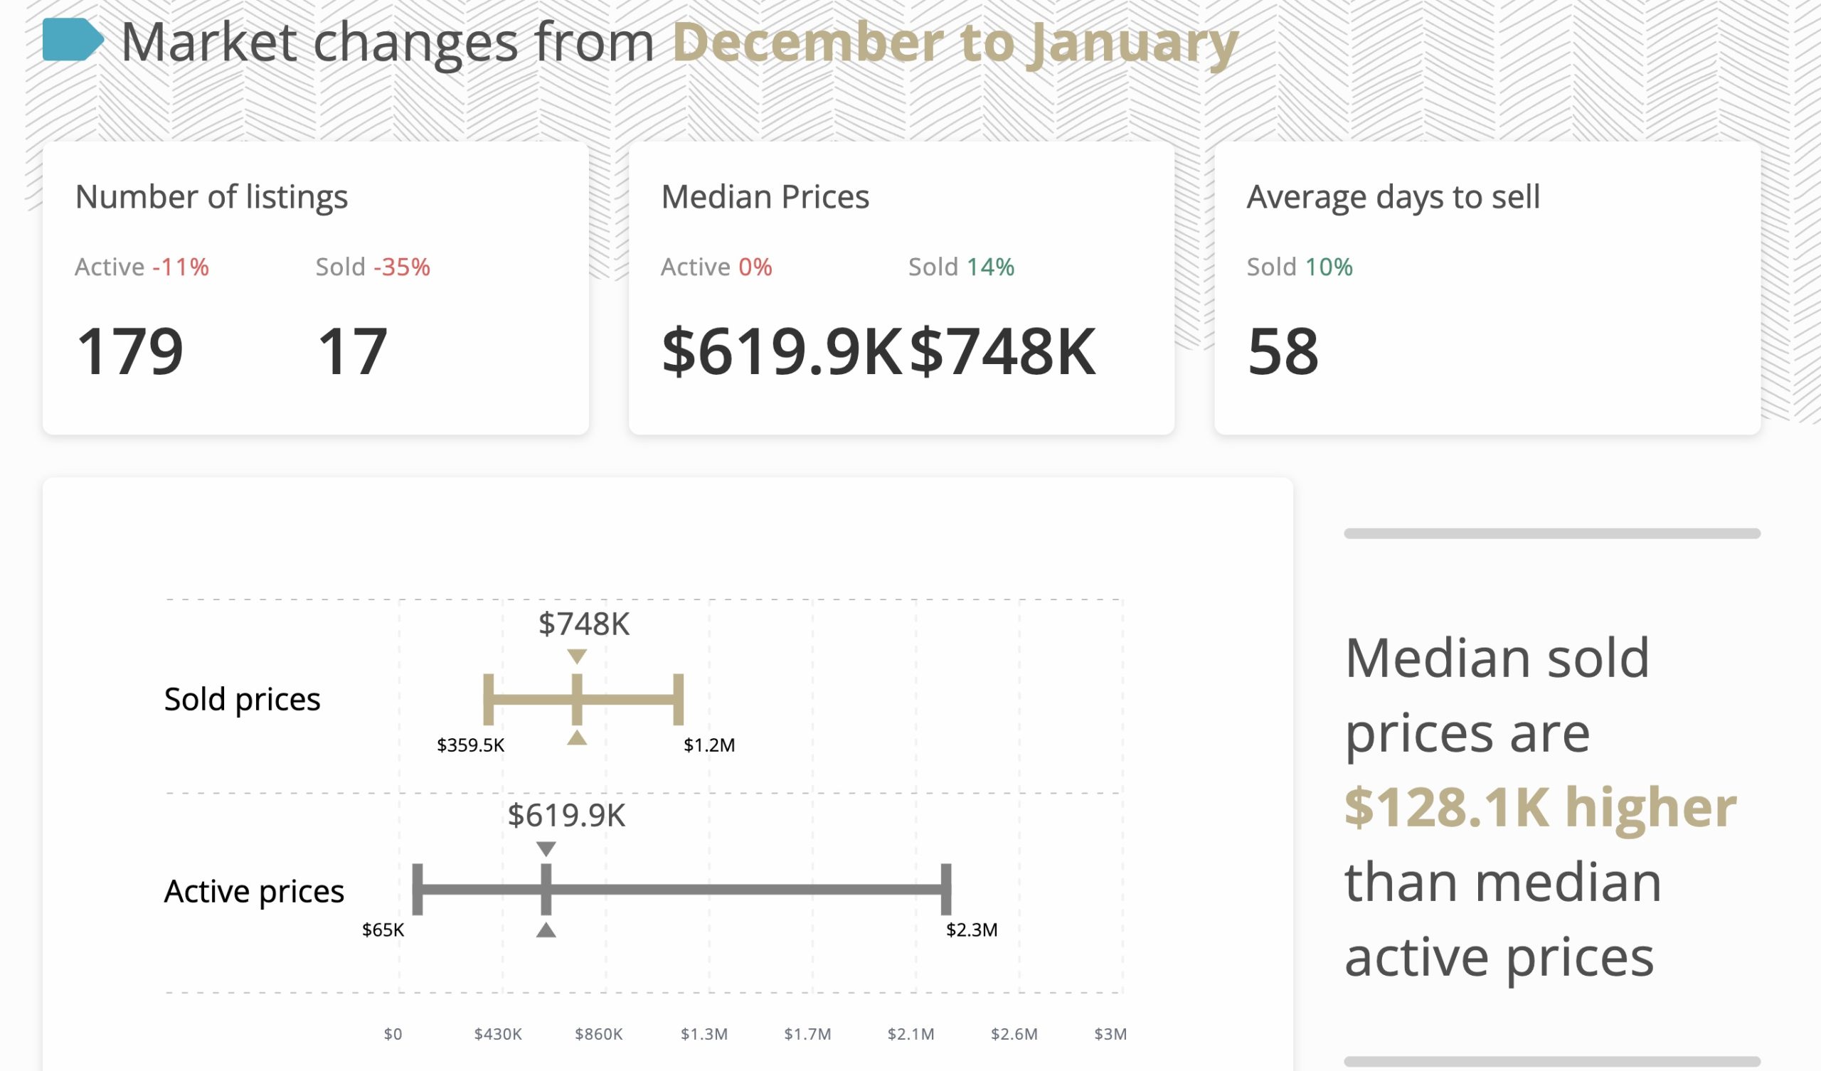Click the "December to January" highlighted heading text
This screenshot has height=1071, width=1821.
coord(955,42)
